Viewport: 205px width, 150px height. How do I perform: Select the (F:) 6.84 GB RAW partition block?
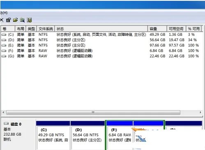(120, 135)
